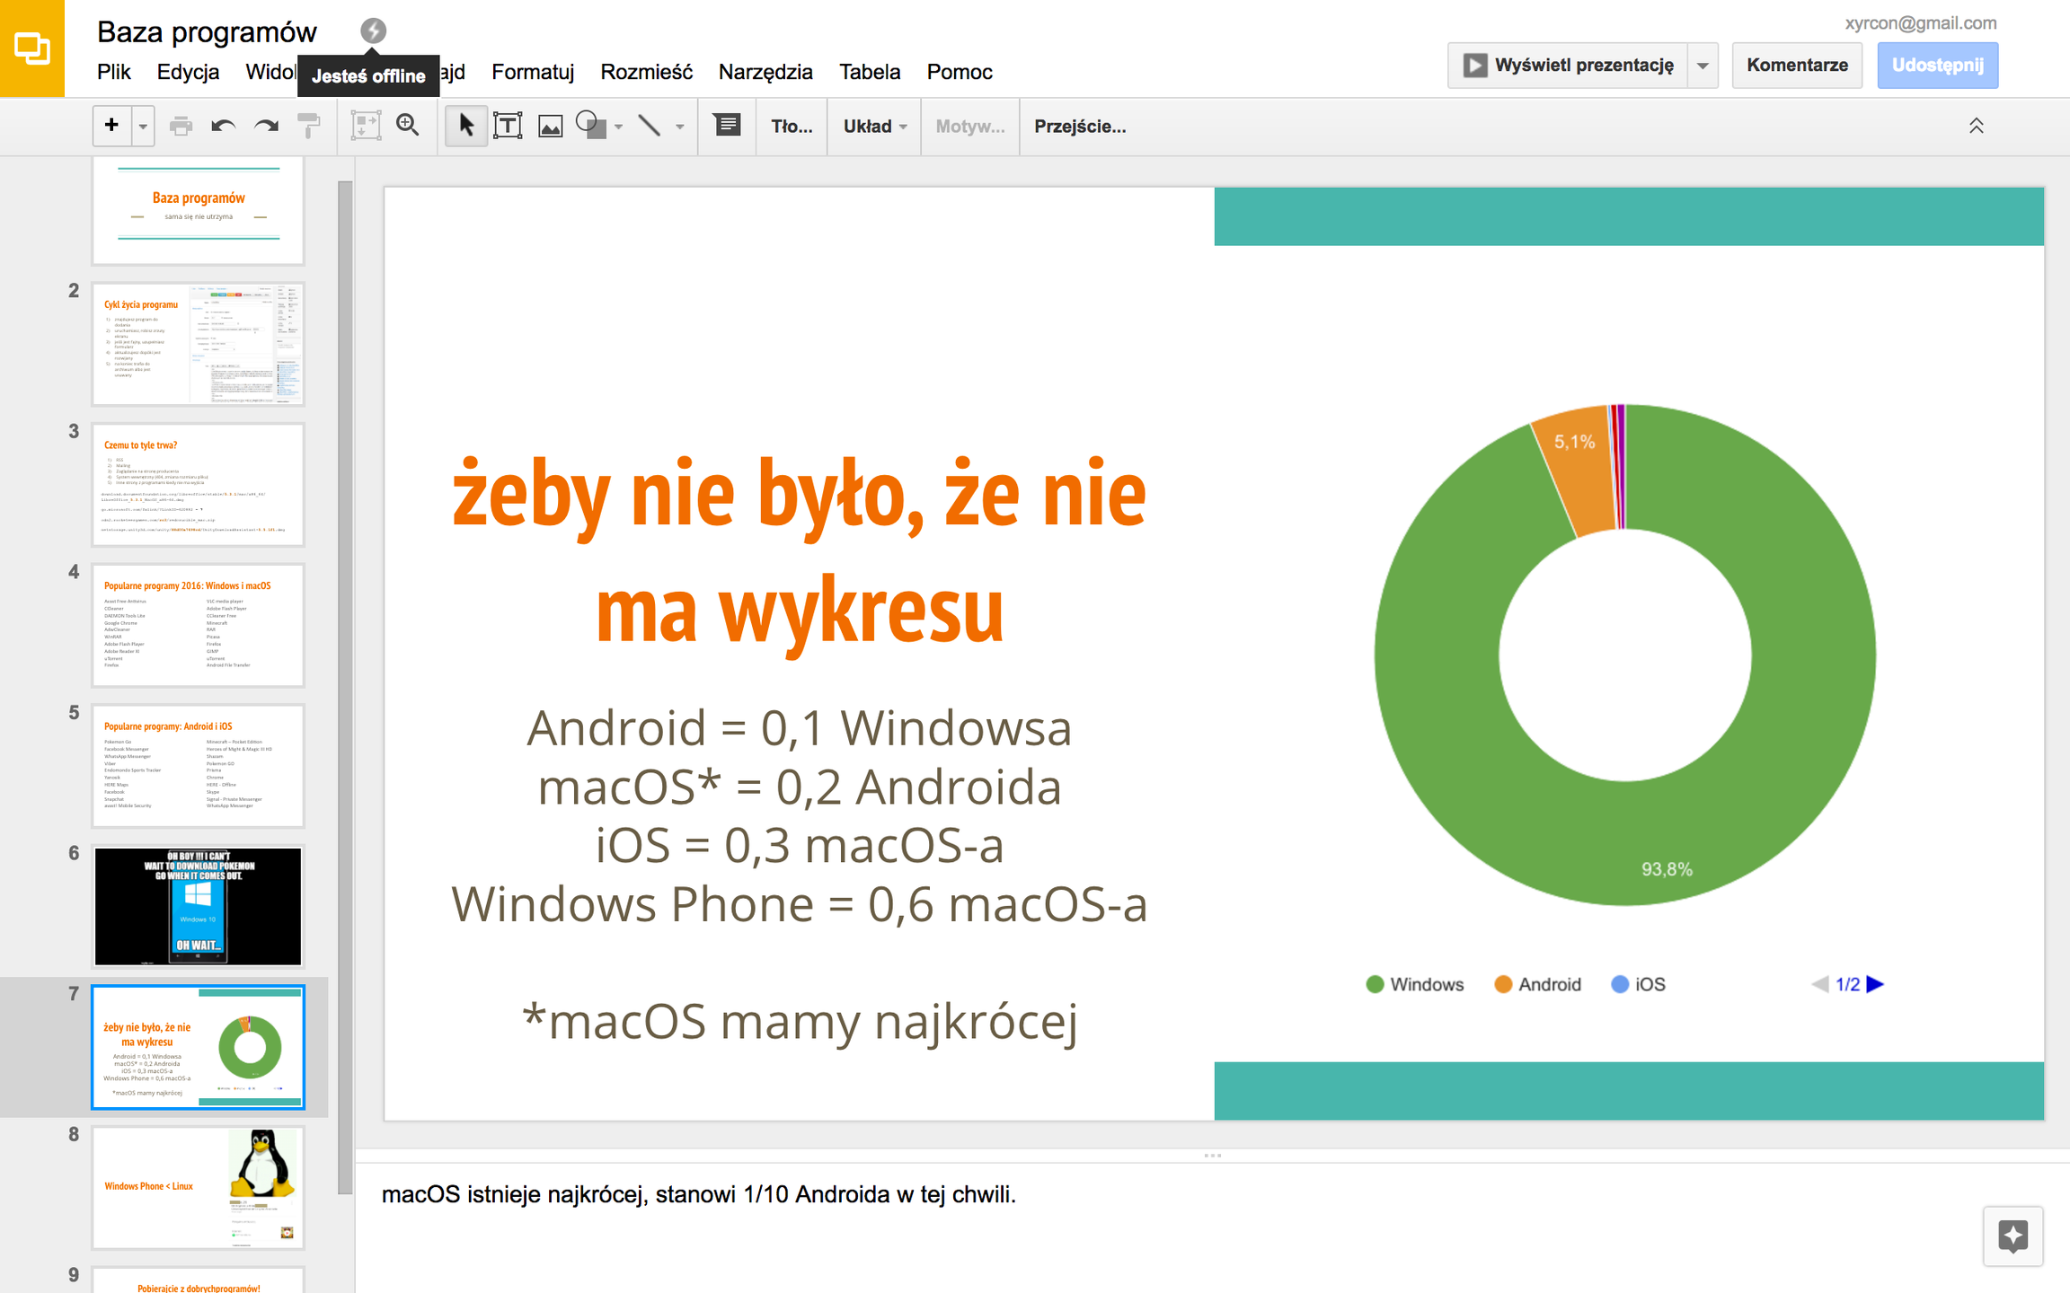This screenshot has height=1293, width=2070.
Task: Click the offline status lightning icon
Action: [x=373, y=31]
